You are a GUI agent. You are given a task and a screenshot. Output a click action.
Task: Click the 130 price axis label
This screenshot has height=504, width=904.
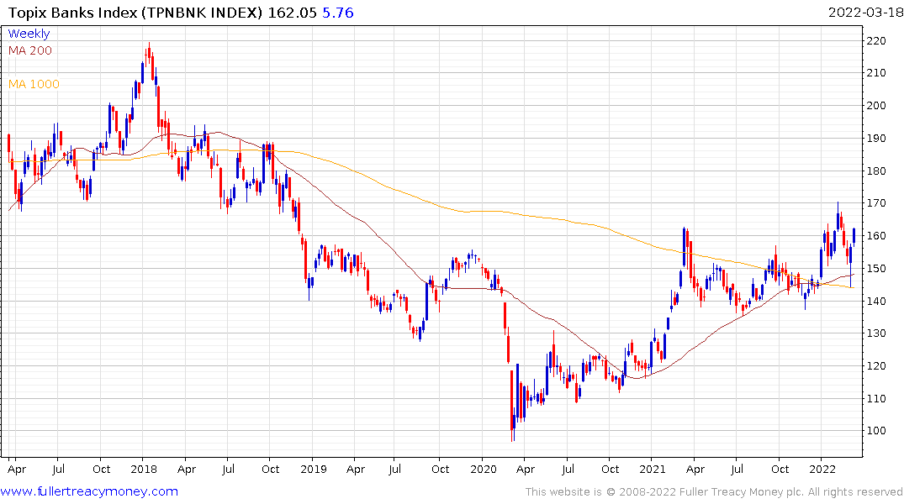tap(876, 333)
